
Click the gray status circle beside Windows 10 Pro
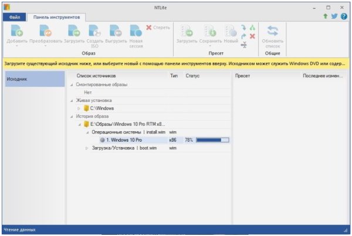[102, 140]
